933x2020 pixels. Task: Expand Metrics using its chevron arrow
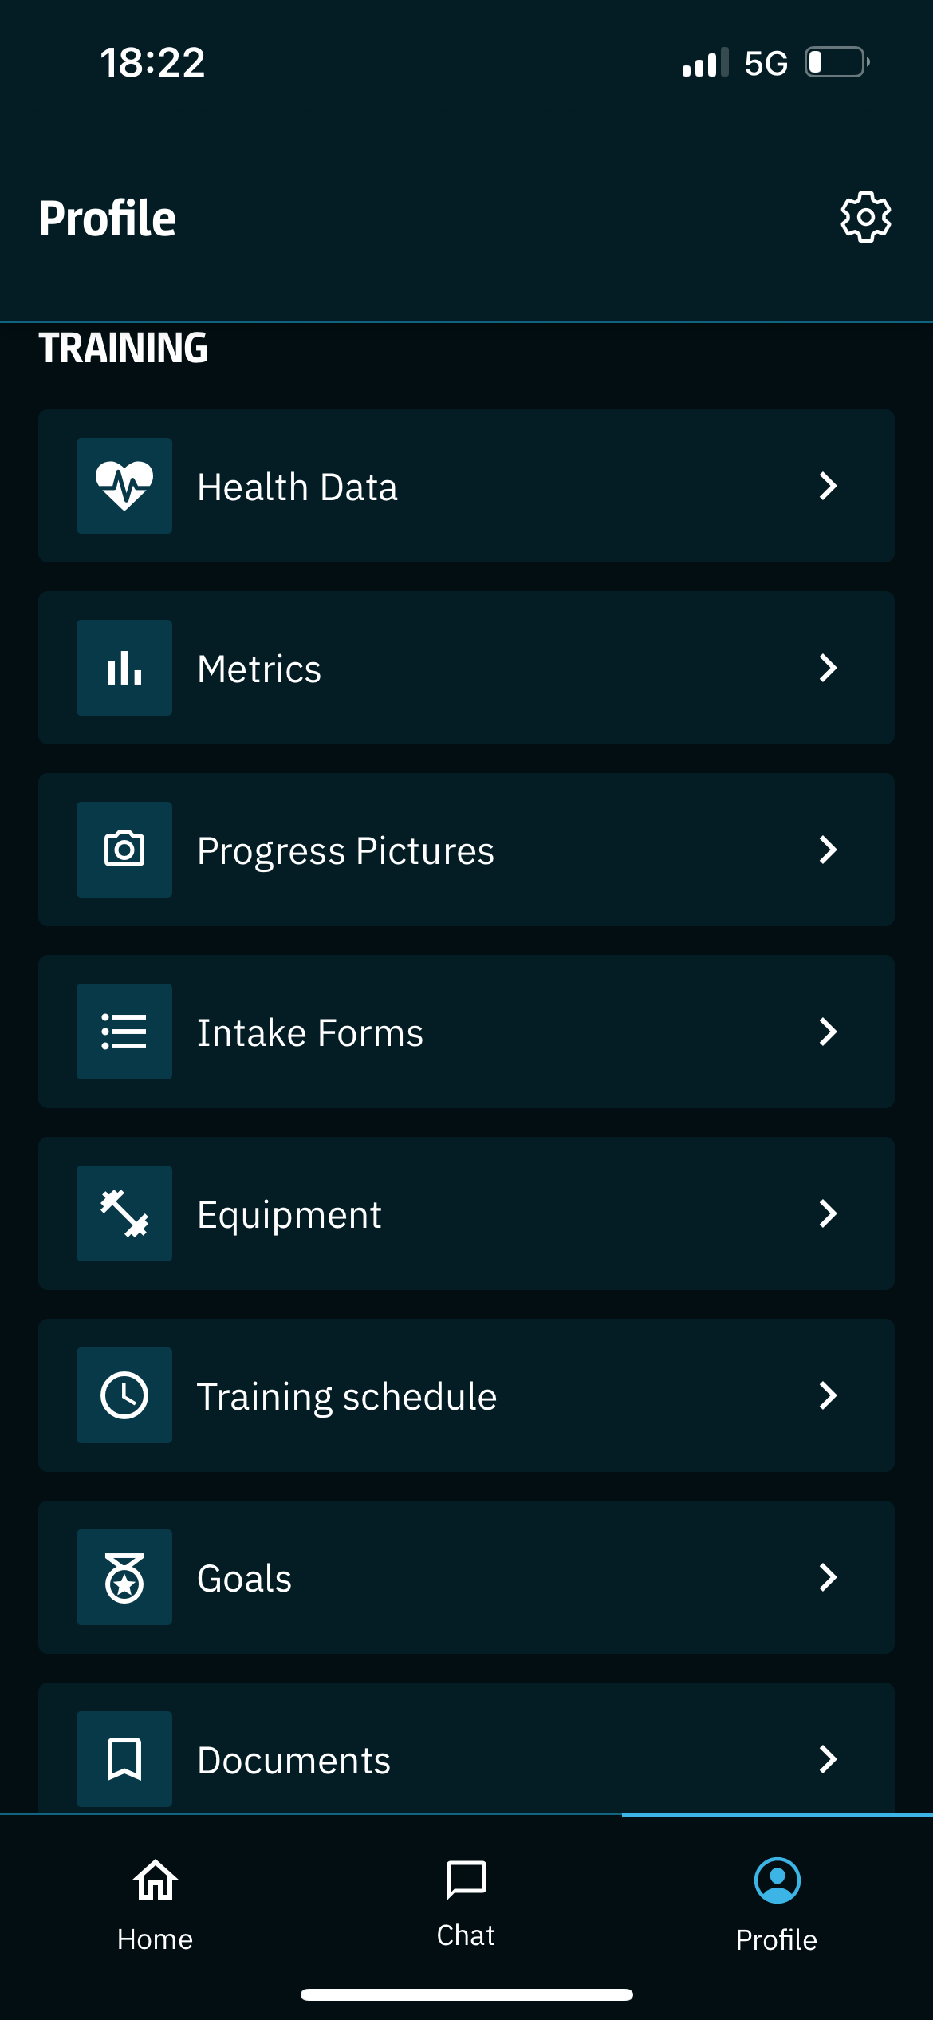click(828, 668)
